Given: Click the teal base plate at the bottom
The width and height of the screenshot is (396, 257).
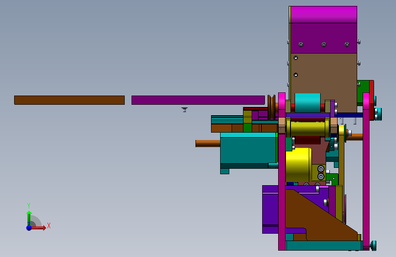Looking at the screenshot, I should coord(324,246).
